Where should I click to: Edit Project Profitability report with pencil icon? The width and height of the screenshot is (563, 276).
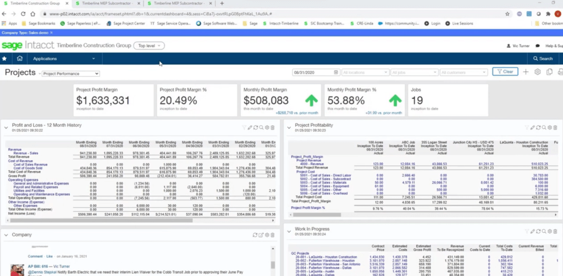(533, 128)
